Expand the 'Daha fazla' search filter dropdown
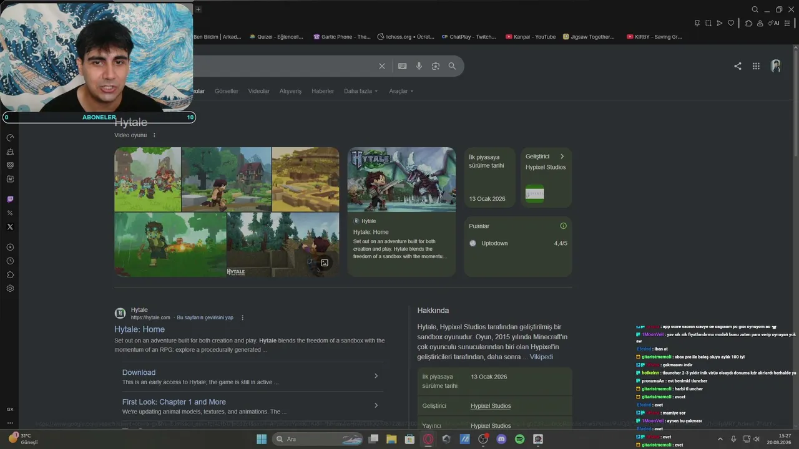The width and height of the screenshot is (799, 449). point(361,91)
